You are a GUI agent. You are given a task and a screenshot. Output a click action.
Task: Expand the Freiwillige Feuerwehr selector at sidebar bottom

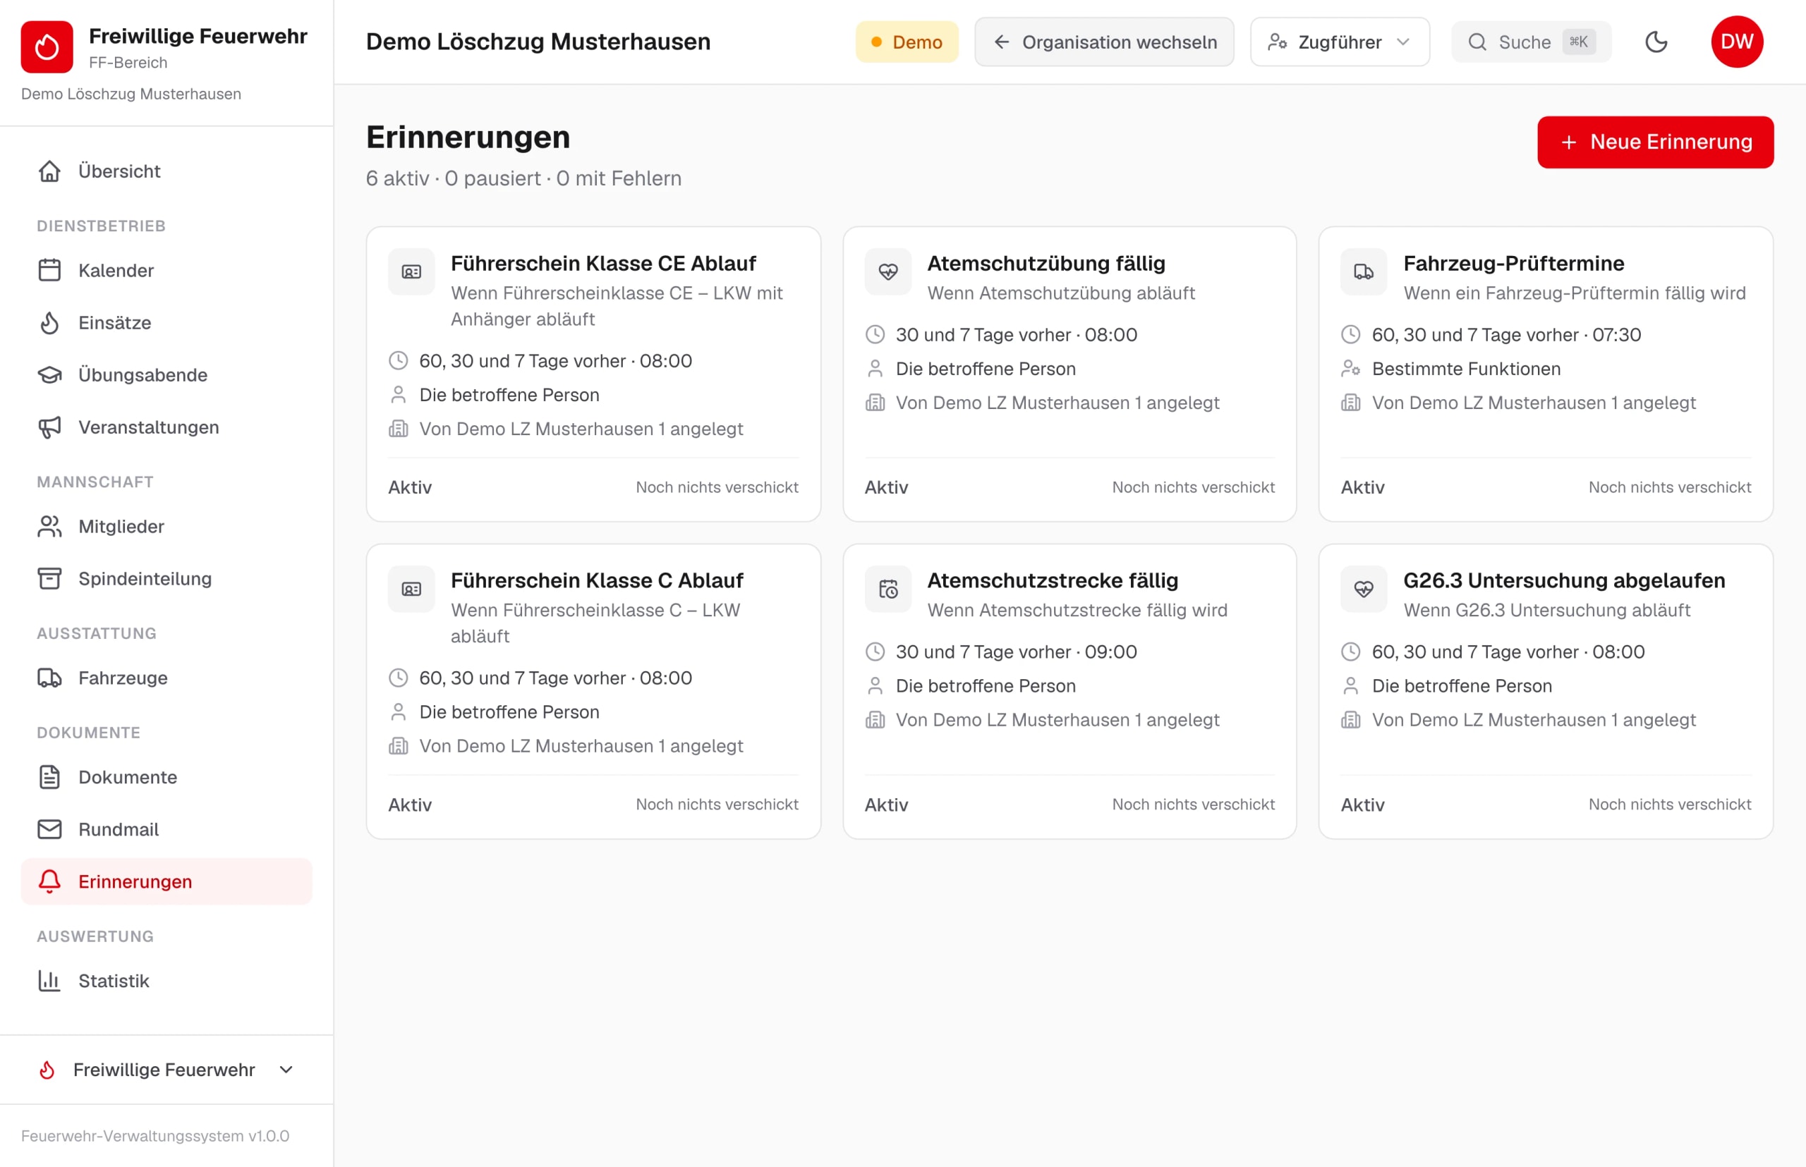click(166, 1069)
